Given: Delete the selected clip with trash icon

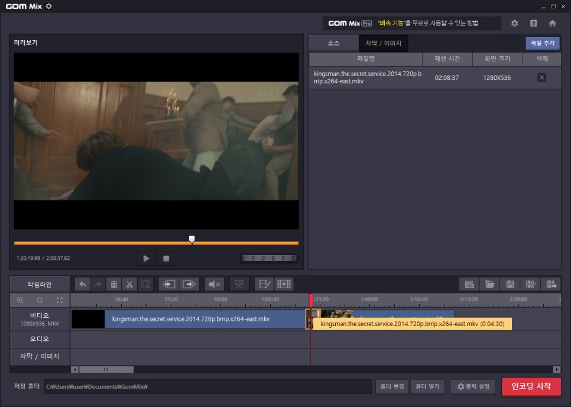Looking at the screenshot, I should 113,284.
